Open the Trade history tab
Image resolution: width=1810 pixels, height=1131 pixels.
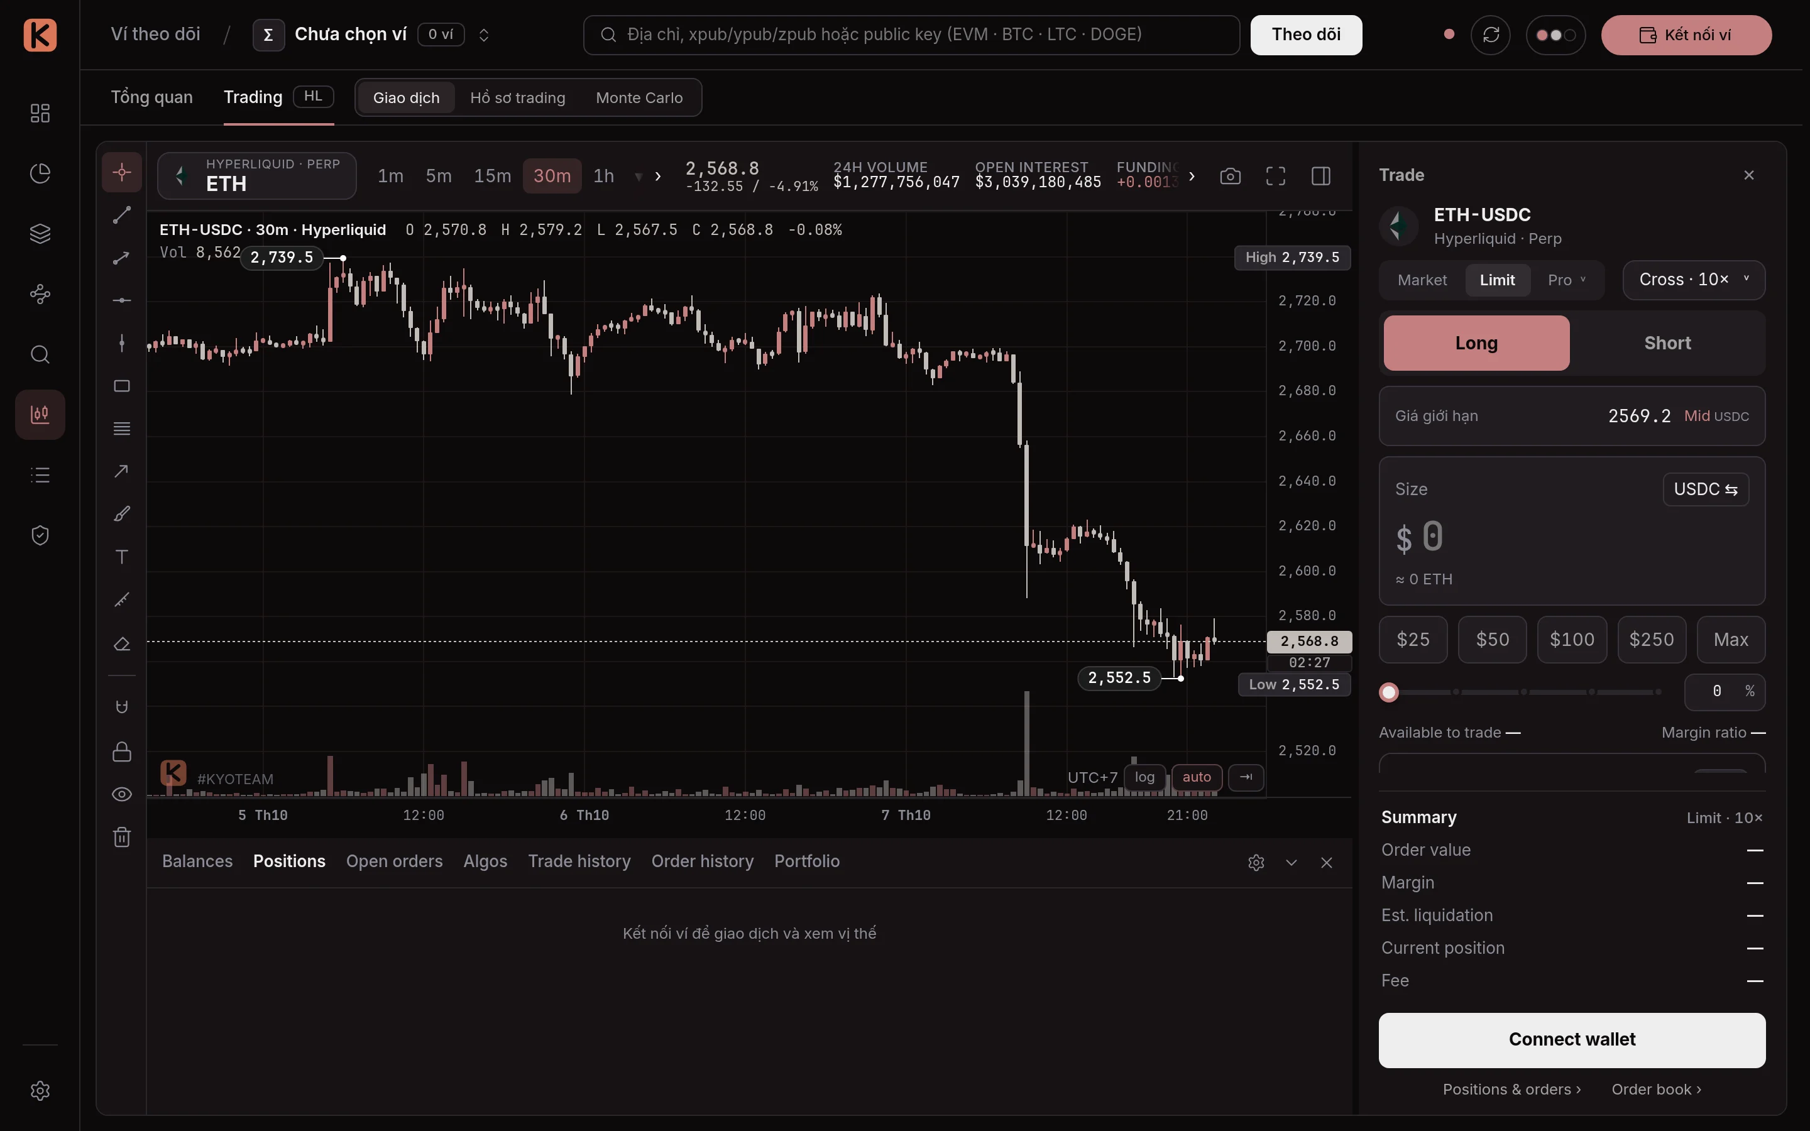click(x=579, y=861)
